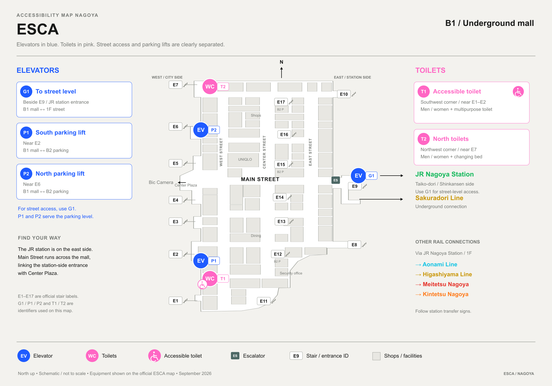Image resolution: width=552 pixels, height=386 pixels.
Task: Click the E1 stair label on map
Action: (x=176, y=301)
